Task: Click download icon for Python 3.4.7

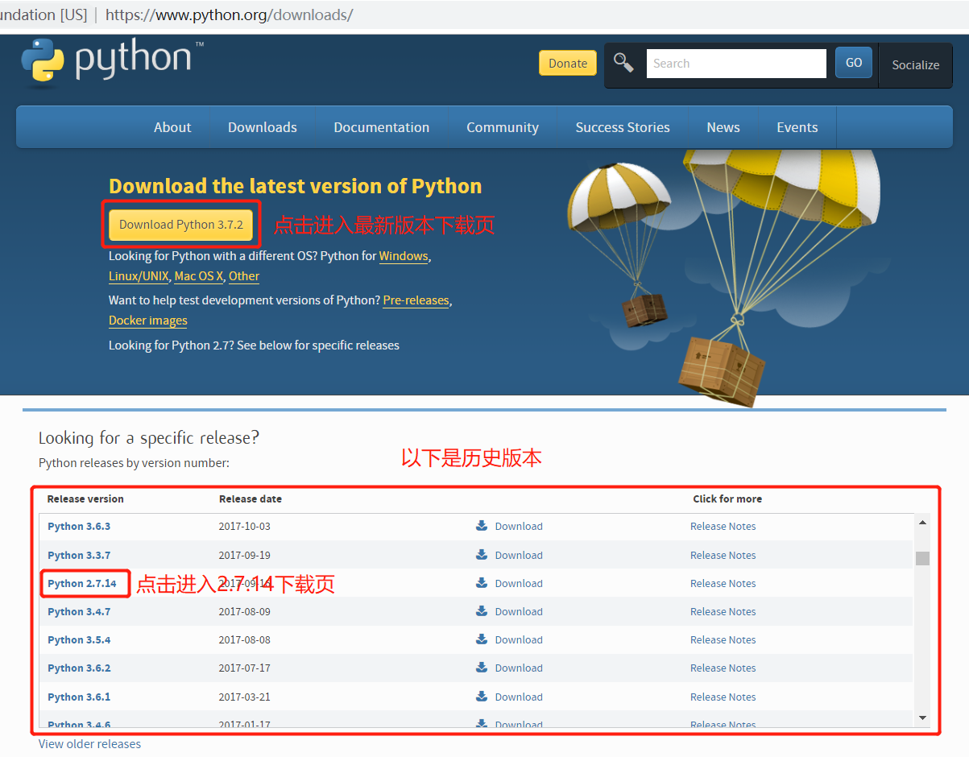Action: tap(482, 611)
